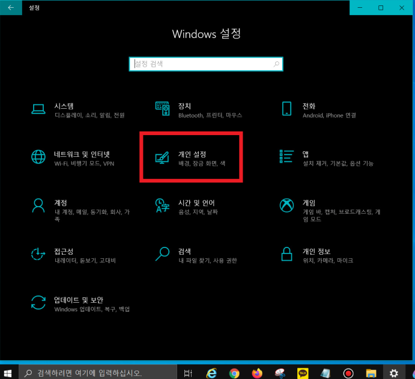Click text 배경, 잠금 화면, 색

[202, 163]
